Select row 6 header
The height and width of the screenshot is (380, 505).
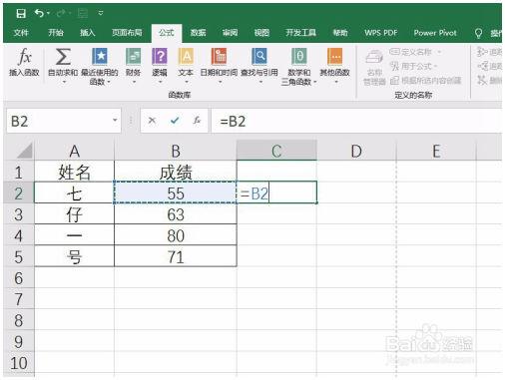[x=19, y=278]
